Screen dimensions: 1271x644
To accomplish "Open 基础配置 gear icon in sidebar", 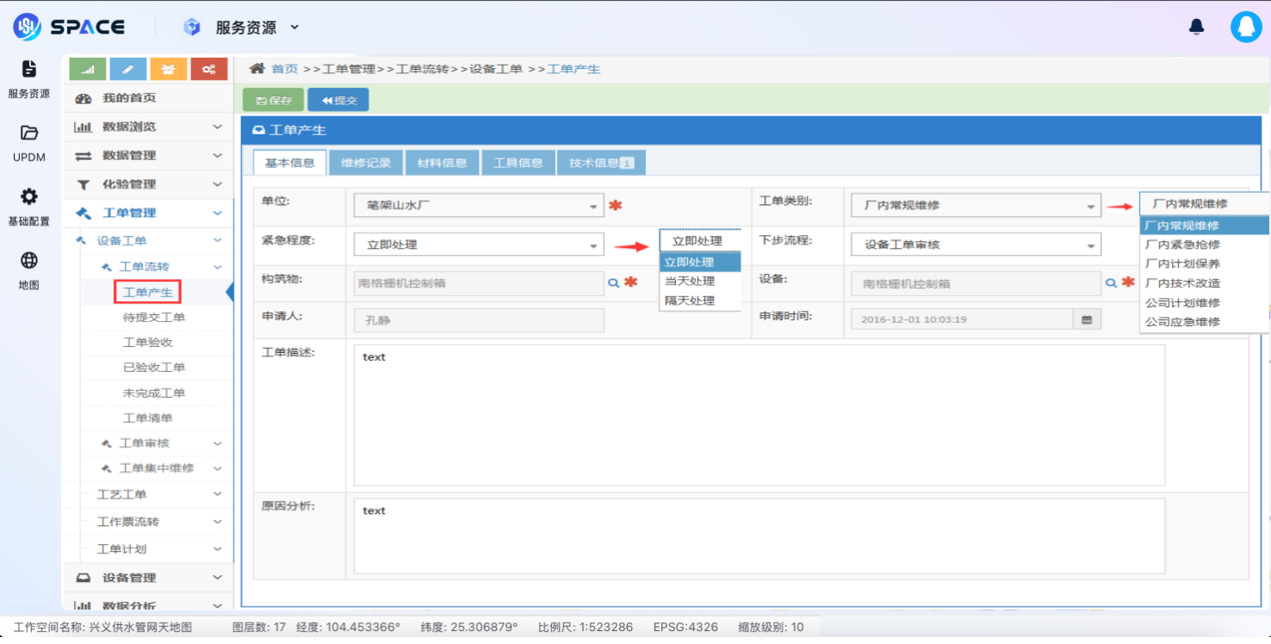I will (x=29, y=197).
